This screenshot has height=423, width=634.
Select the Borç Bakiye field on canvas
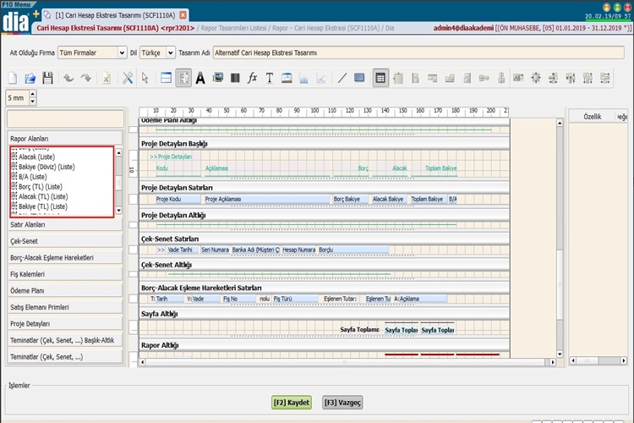pyautogui.click(x=350, y=199)
